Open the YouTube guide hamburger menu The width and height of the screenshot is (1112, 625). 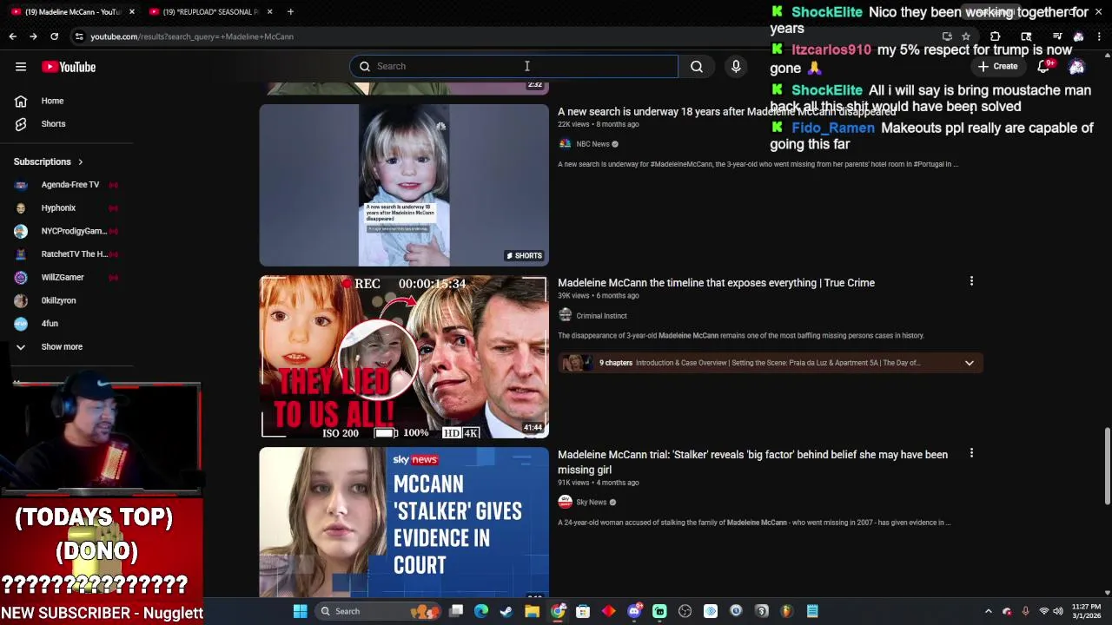pyautogui.click(x=21, y=67)
